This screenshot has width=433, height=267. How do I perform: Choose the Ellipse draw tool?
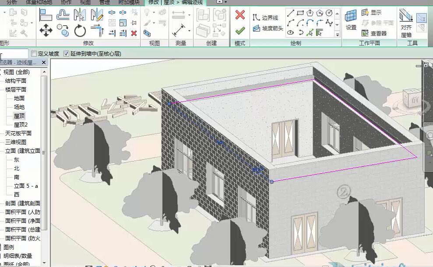tap(291, 33)
